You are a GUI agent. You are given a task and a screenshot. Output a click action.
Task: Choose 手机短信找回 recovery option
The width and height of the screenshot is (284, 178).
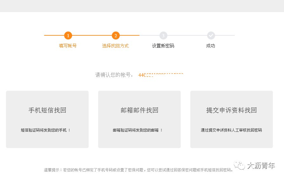[47, 119]
